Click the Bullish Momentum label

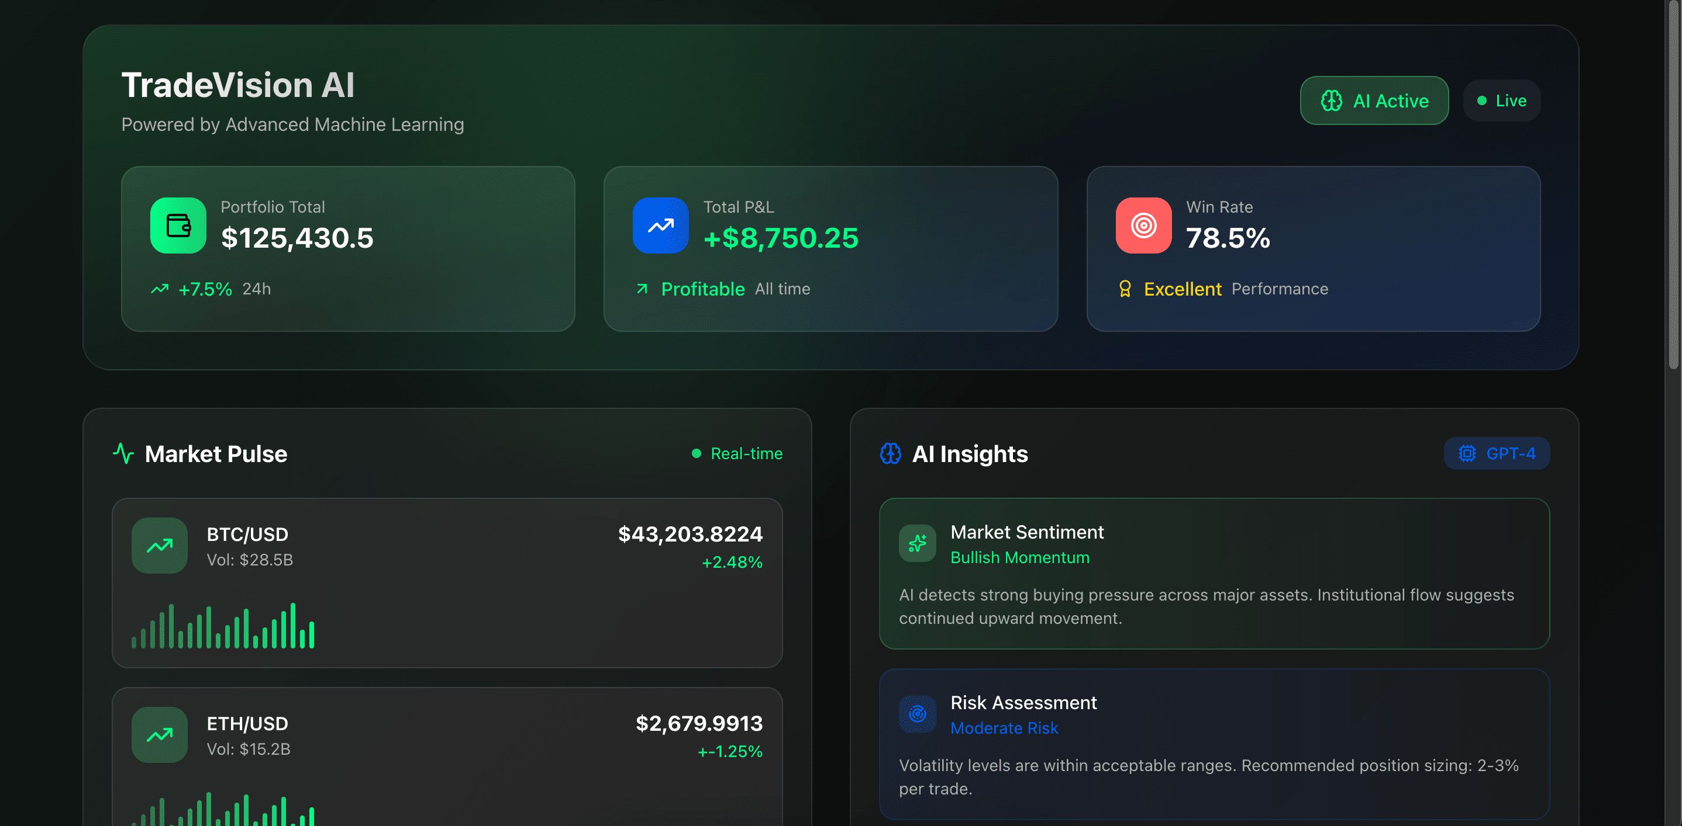coord(1019,557)
